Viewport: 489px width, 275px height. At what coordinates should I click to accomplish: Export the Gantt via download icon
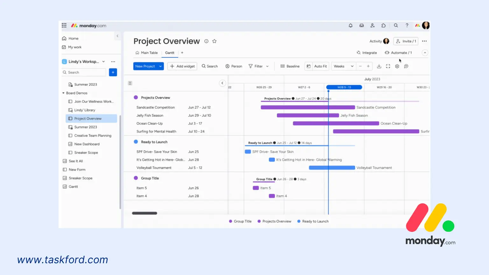379,66
